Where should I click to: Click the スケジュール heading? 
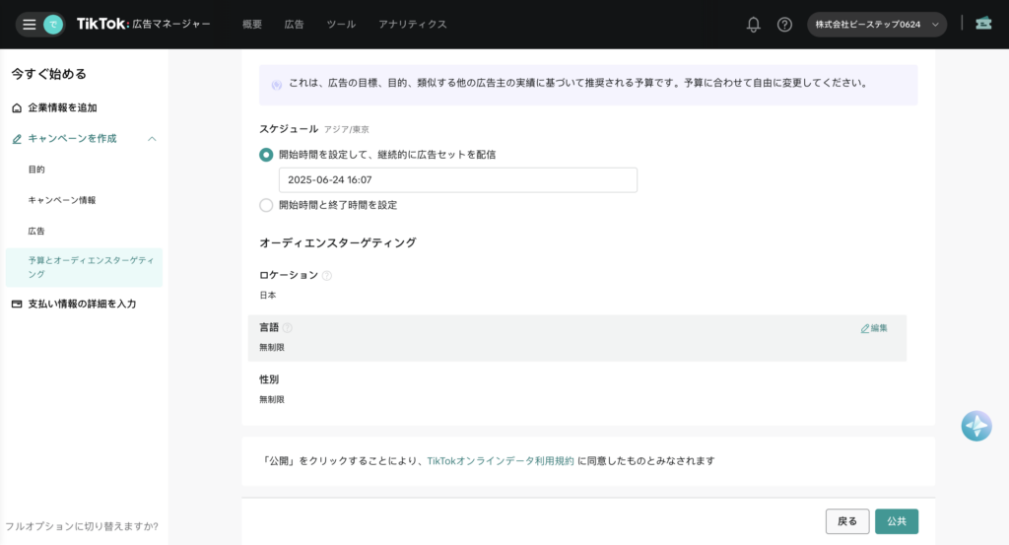click(x=289, y=129)
